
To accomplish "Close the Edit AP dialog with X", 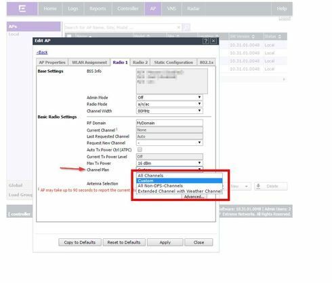I will [213, 41].
